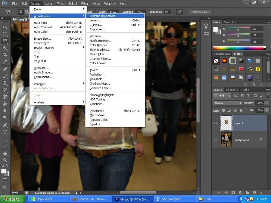Expand the Image Rotation submenu

point(58,48)
